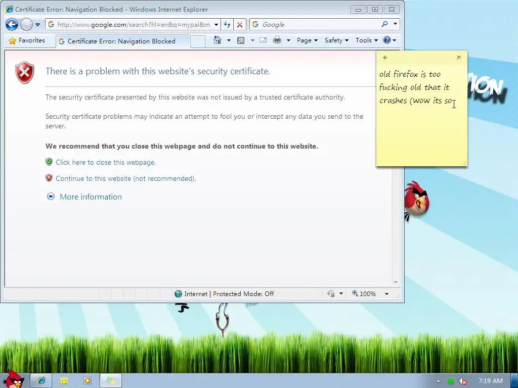Click the address bar URL field
The height and width of the screenshot is (388, 518).
pos(133,24)
